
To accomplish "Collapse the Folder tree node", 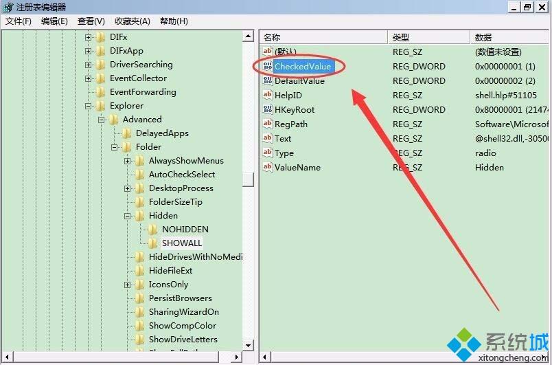I will [114, 147].
